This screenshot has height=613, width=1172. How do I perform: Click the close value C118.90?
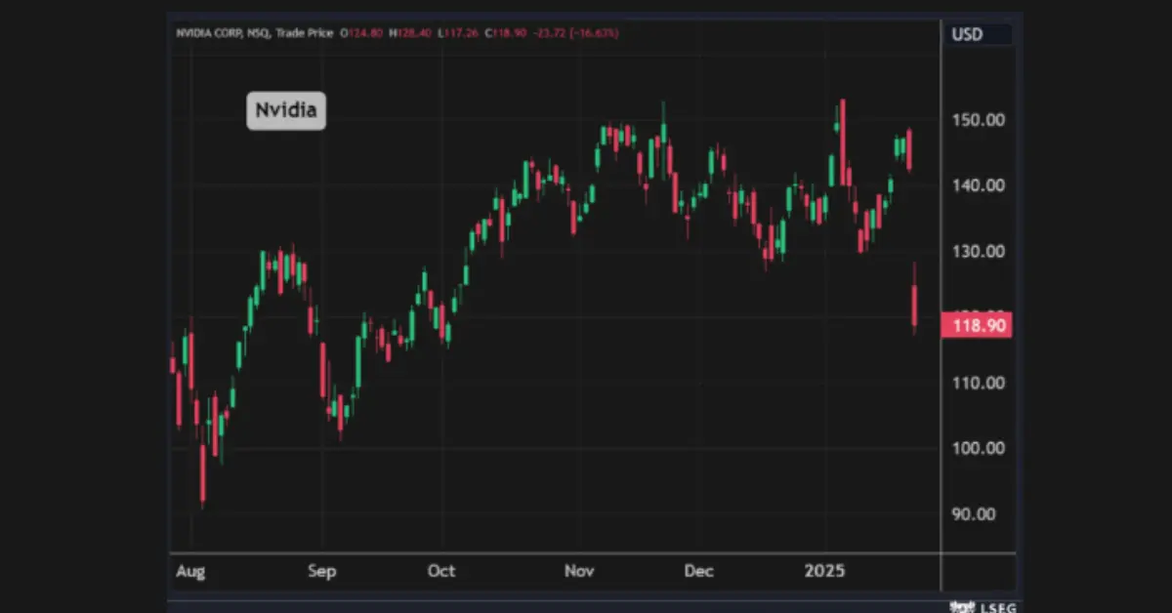pyautogui.click(x=506, y=33)
